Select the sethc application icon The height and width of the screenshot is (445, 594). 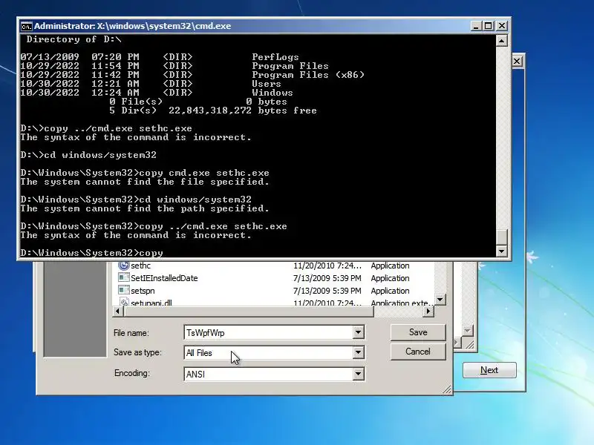pos(124,266)
